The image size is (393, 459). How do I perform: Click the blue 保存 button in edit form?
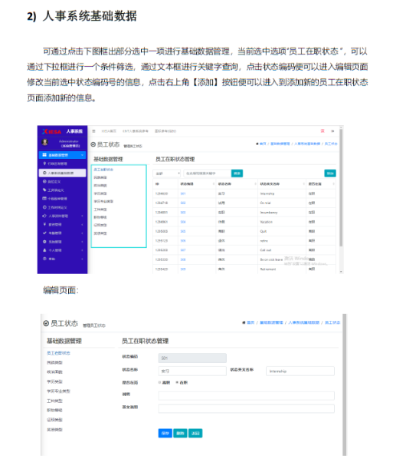coord(165,433)
